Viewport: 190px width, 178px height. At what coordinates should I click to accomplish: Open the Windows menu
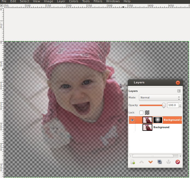[x=113, y=1]
